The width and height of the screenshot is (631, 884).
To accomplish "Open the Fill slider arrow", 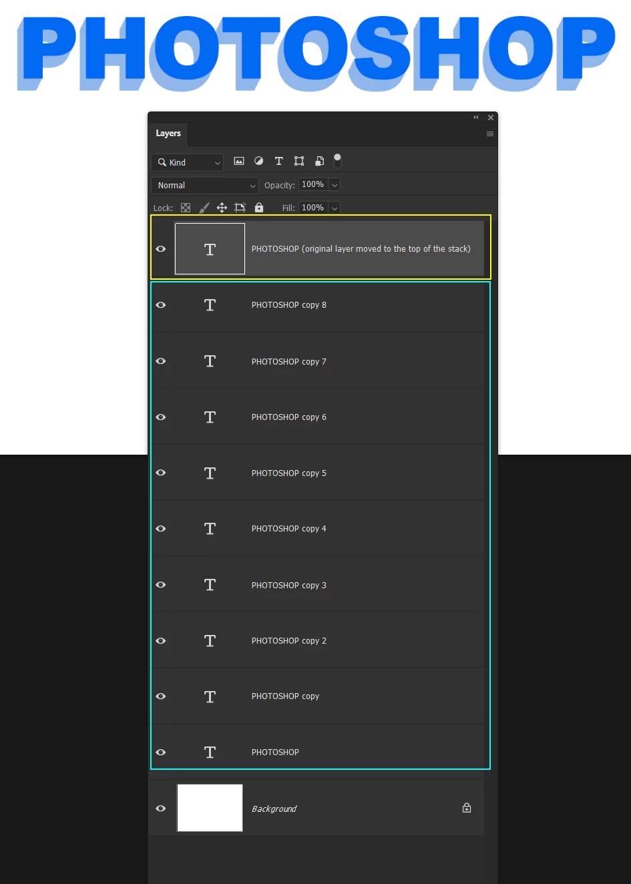I will tap(335, 208).
